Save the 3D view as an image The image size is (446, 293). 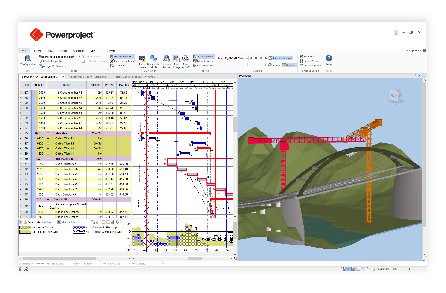[x=176, y=59]
